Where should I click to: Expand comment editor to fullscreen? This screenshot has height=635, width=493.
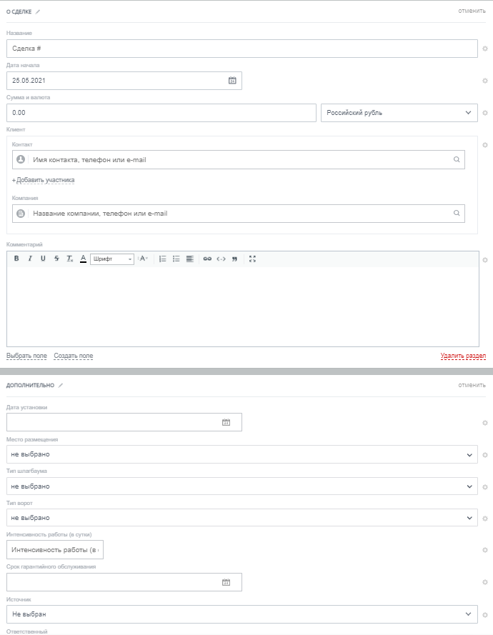pyautogui.click(x=252, y=259)
